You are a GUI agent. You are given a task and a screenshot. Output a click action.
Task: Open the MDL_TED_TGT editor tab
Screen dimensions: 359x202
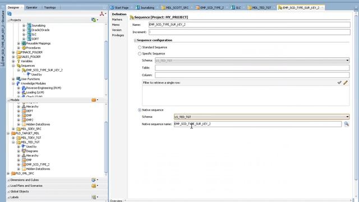(x=260, y=7)
